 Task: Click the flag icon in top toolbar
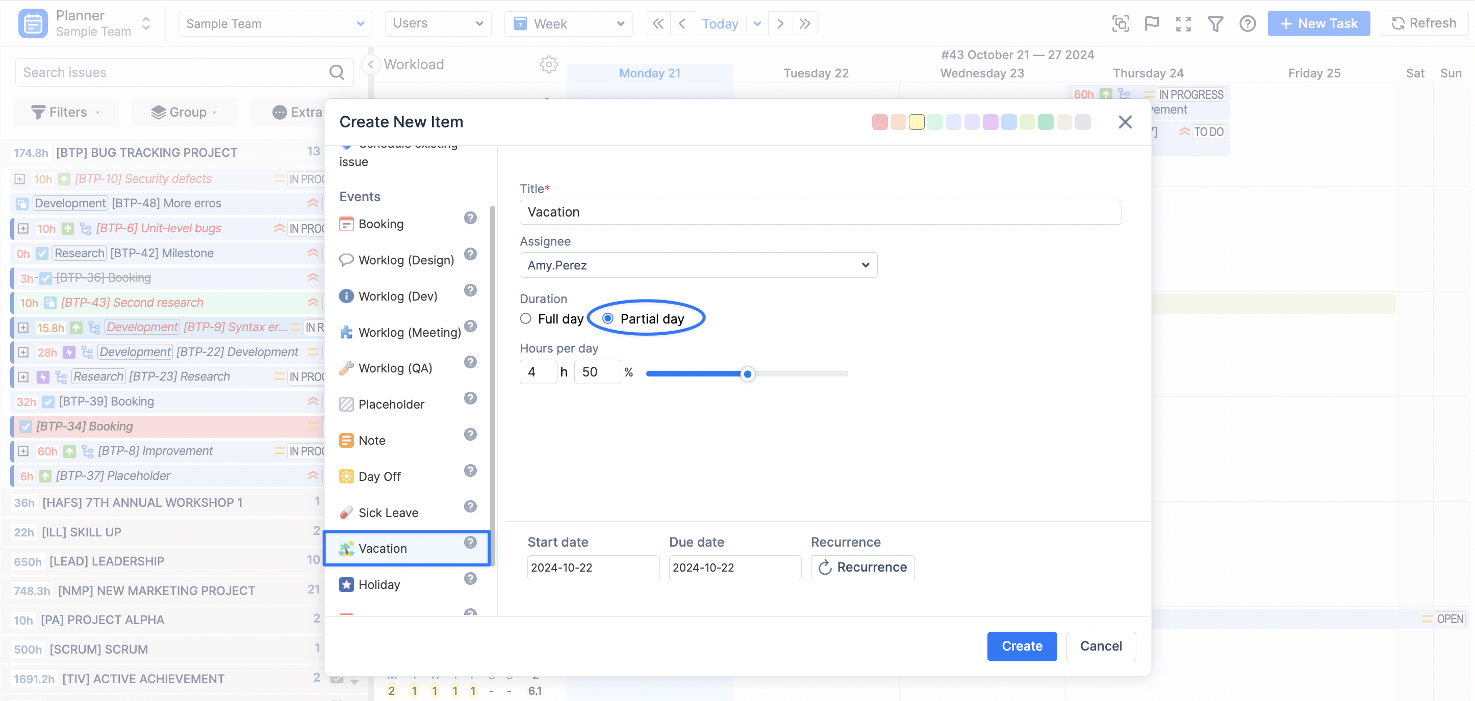click(1152, 23)
